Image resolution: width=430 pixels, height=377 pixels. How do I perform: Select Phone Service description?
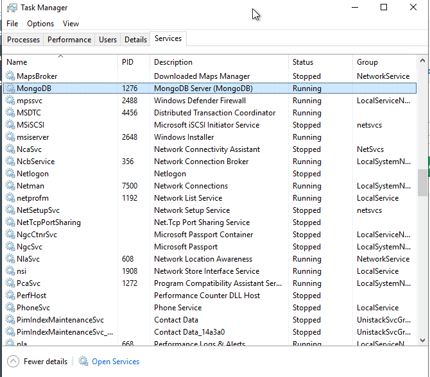point(178,308)
